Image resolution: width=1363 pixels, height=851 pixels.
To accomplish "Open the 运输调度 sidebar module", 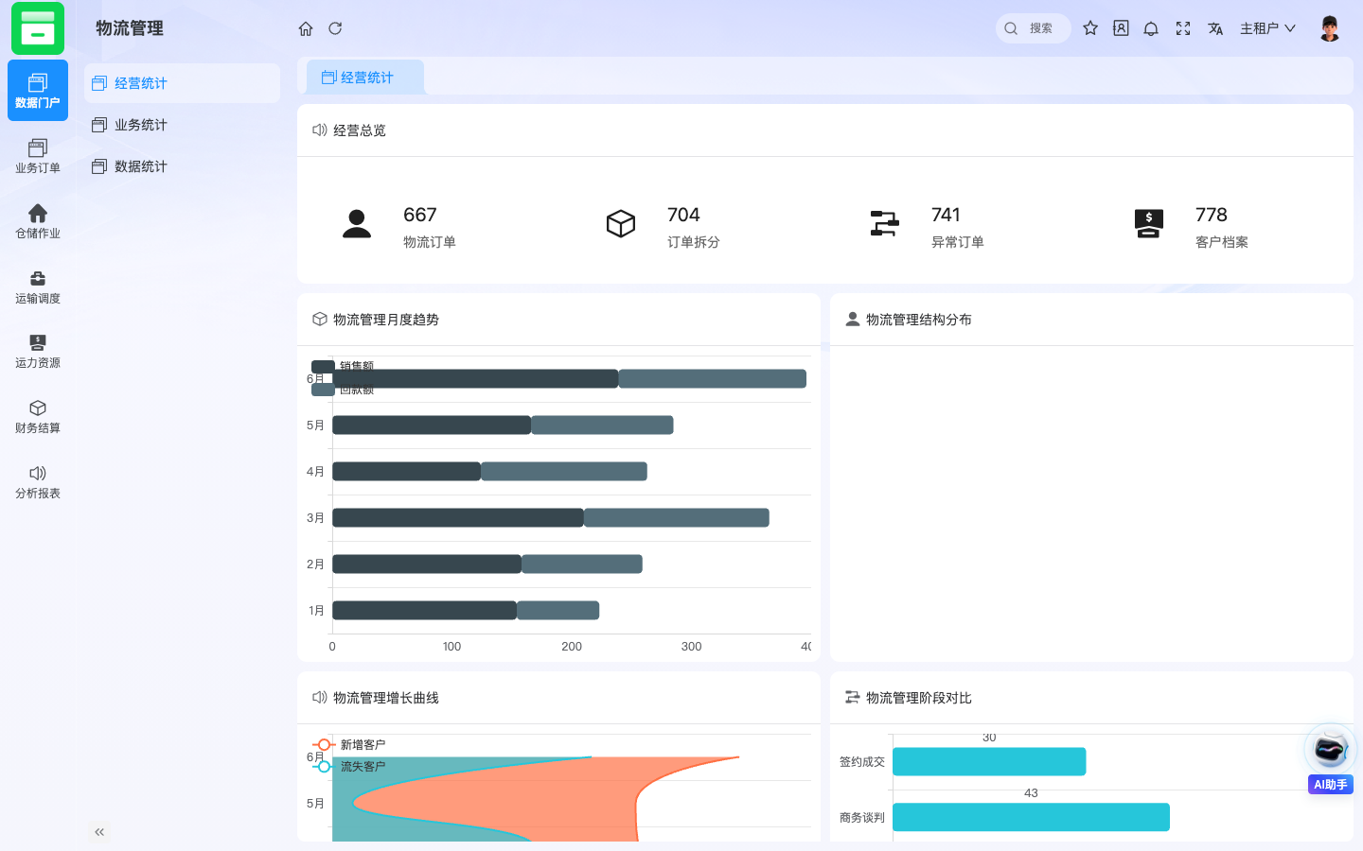I will click(38, 287).
